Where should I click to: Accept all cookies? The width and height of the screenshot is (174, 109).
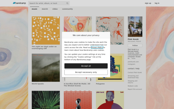click(x=86, y=66)
